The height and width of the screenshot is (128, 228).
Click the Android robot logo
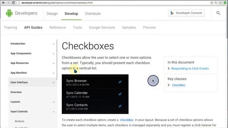[x=9, y=13]
